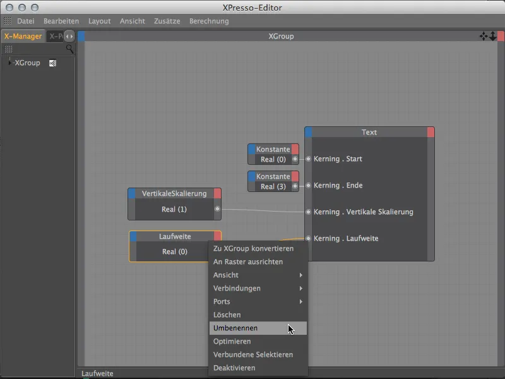The width and height of the screenshot is (505, 379).
Task: Click output port of Konstante Real (3)
Action: [295, 186]
